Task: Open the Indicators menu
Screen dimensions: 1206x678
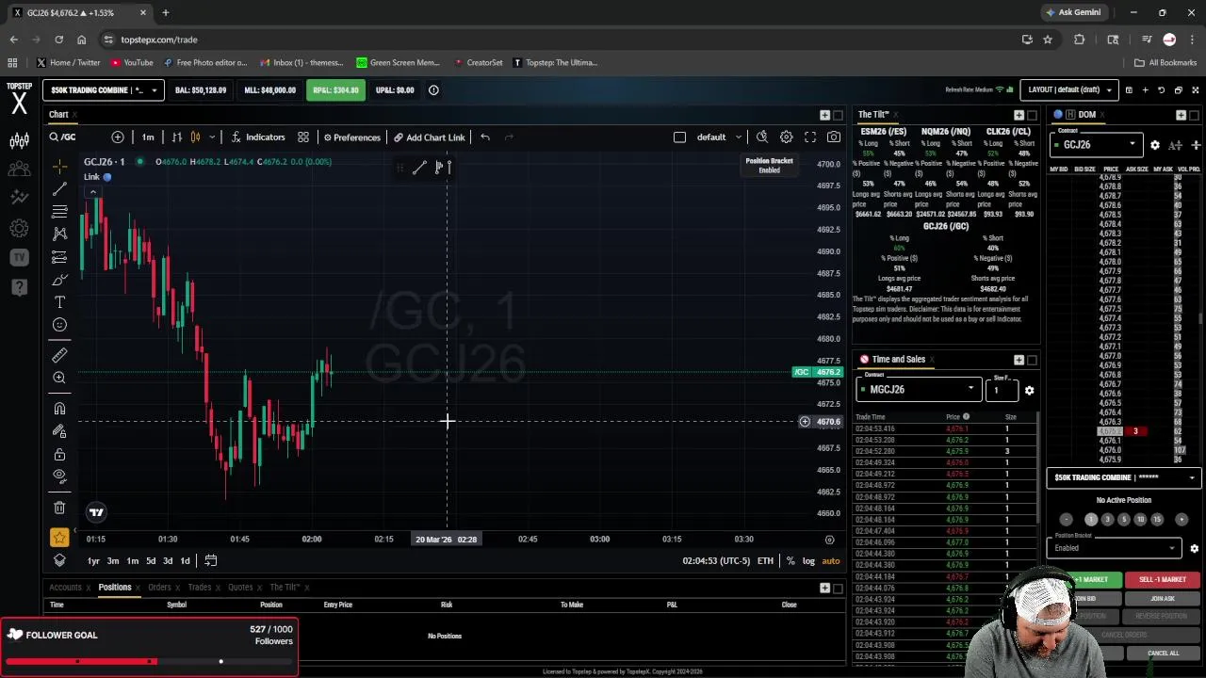Action: click(257, 137)
